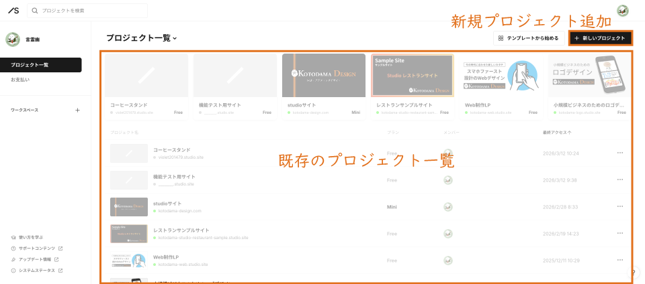Open システムステータス external link
Screen dimensions: 645x284
36,271
